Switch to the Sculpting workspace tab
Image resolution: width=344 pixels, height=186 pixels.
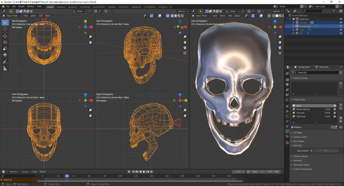pyautogui.click(x=72, y=7)
